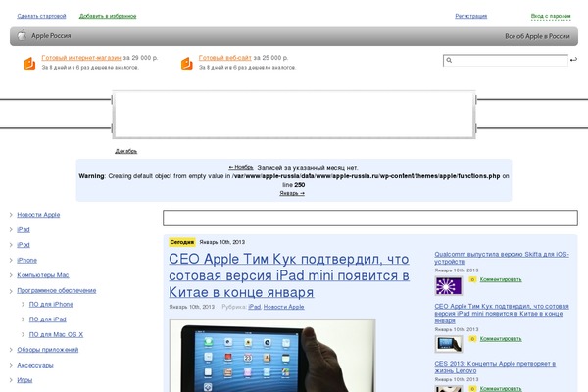Image resolution: width=588 pixels, height=392 pixels.
Task: Click the Все об Apple в России tagline
Action: (x=537, y=36)
